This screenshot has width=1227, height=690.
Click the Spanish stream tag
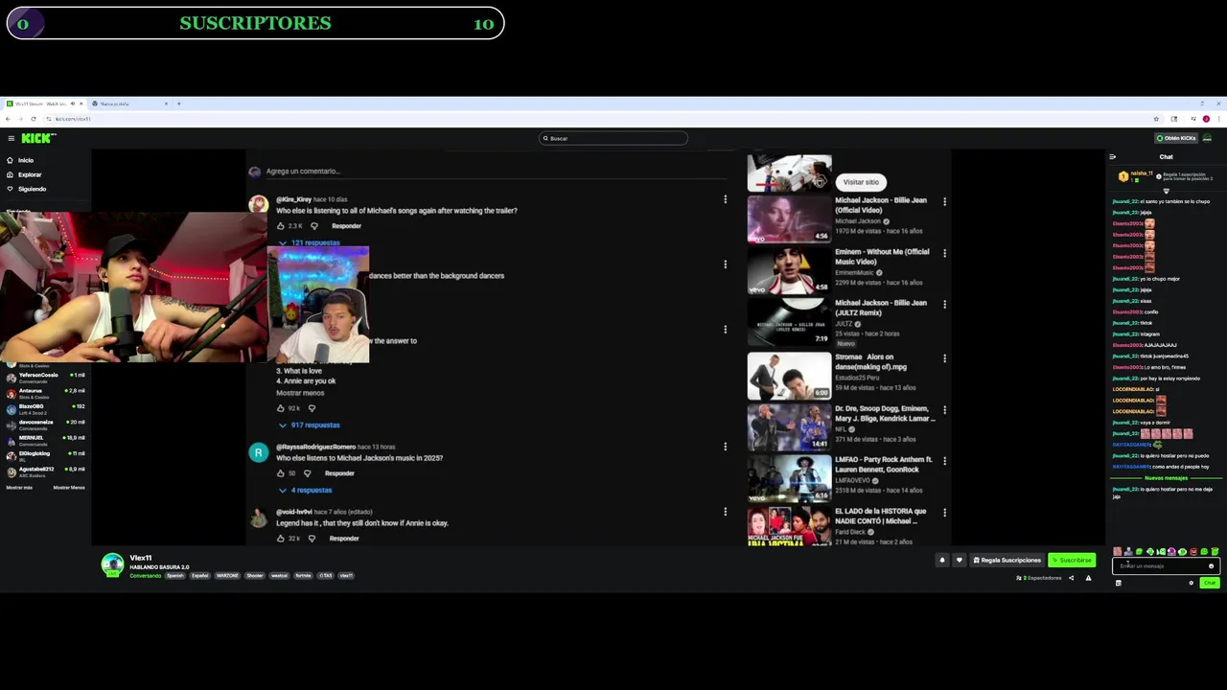[x=175, y=576]
